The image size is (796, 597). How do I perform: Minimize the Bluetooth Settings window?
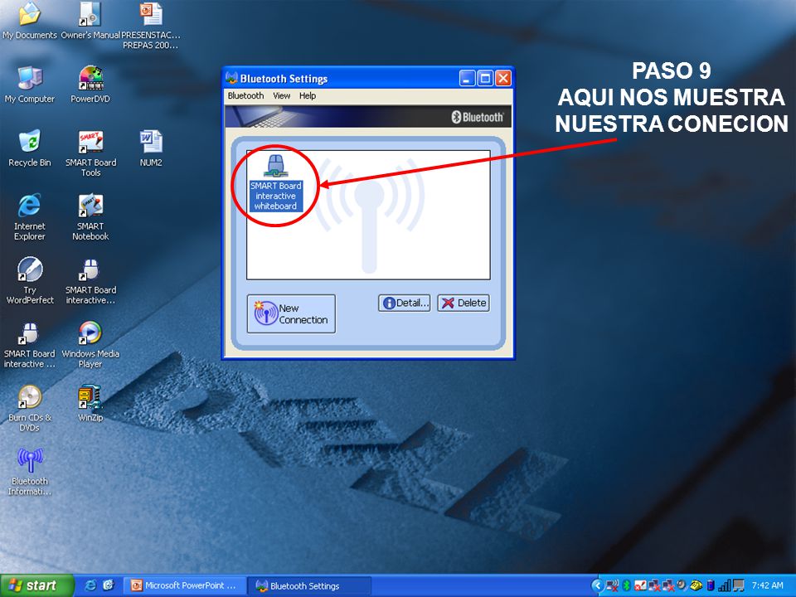coord(467,78)
